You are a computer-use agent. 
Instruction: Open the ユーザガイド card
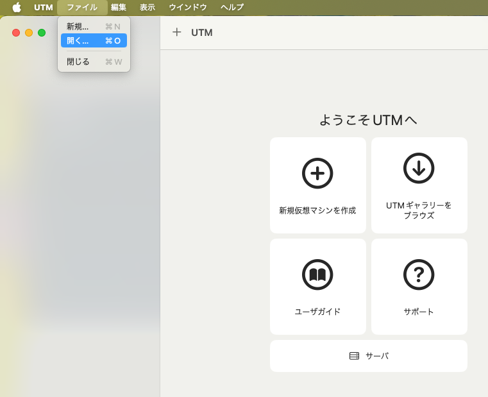click(x=318, y=287)
